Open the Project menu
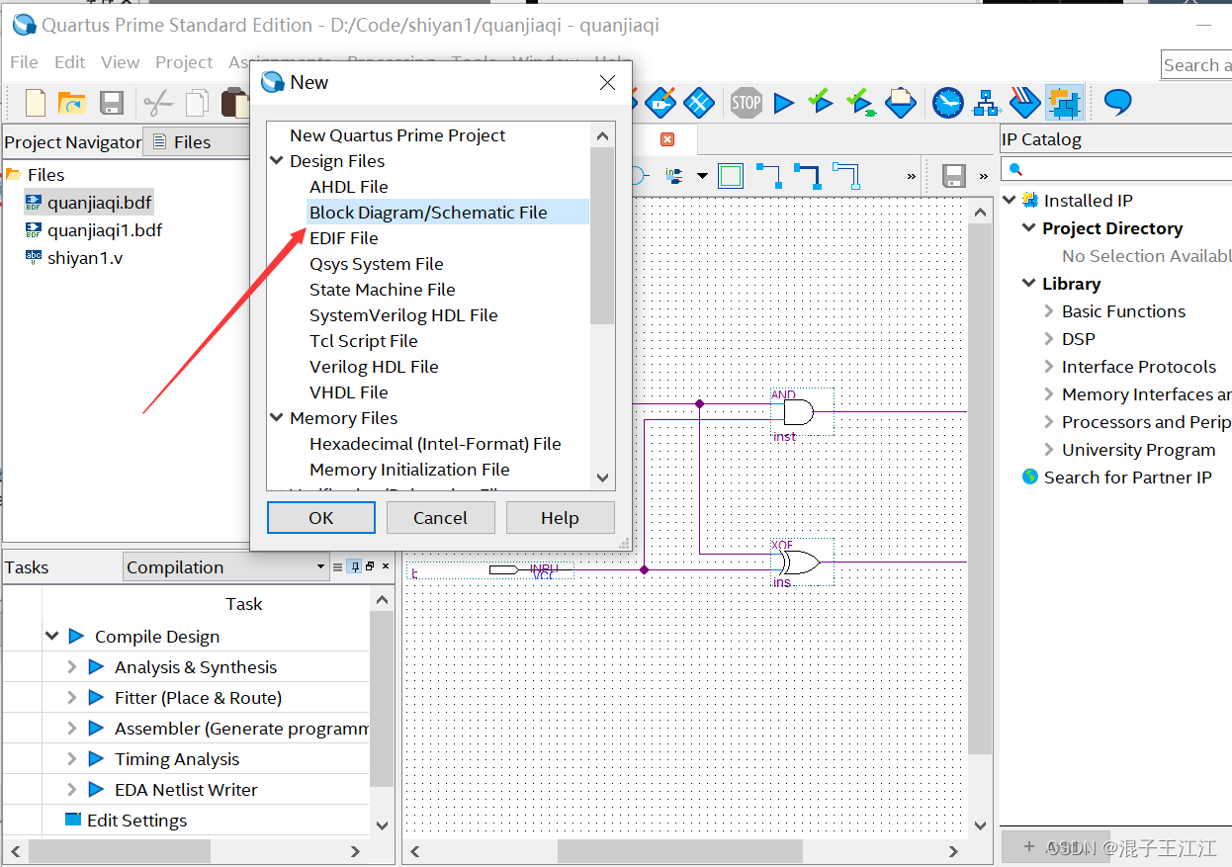The image size is (1232, 867). pos(184,62)
